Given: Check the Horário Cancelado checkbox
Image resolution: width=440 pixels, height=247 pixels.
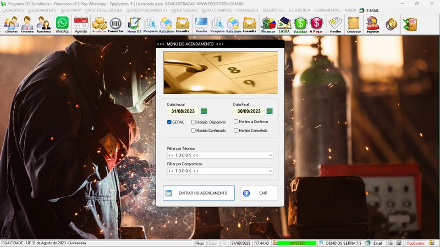Looking at the screenshot, I should pos(236,131).
